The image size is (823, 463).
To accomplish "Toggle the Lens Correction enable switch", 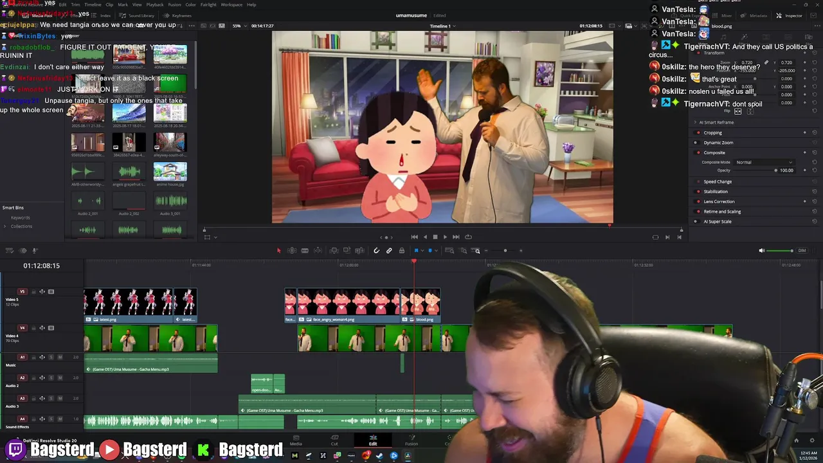I will pos(698,201).
